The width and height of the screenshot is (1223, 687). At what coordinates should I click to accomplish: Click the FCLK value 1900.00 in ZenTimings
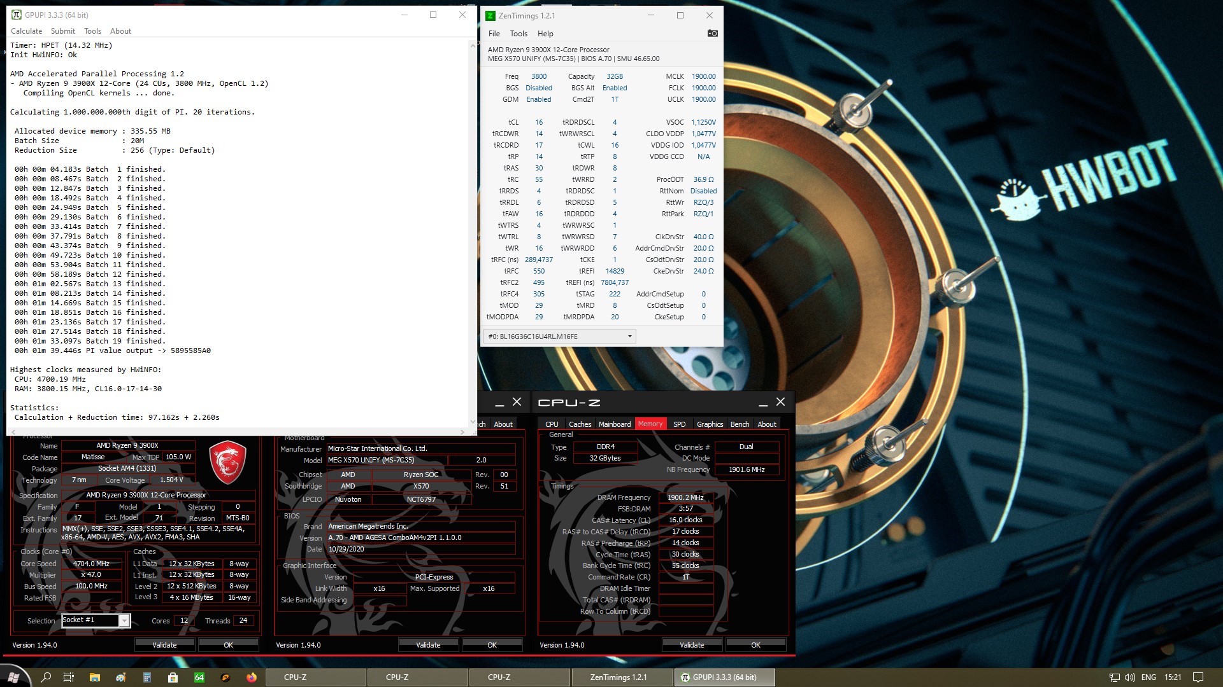point(703,88)
